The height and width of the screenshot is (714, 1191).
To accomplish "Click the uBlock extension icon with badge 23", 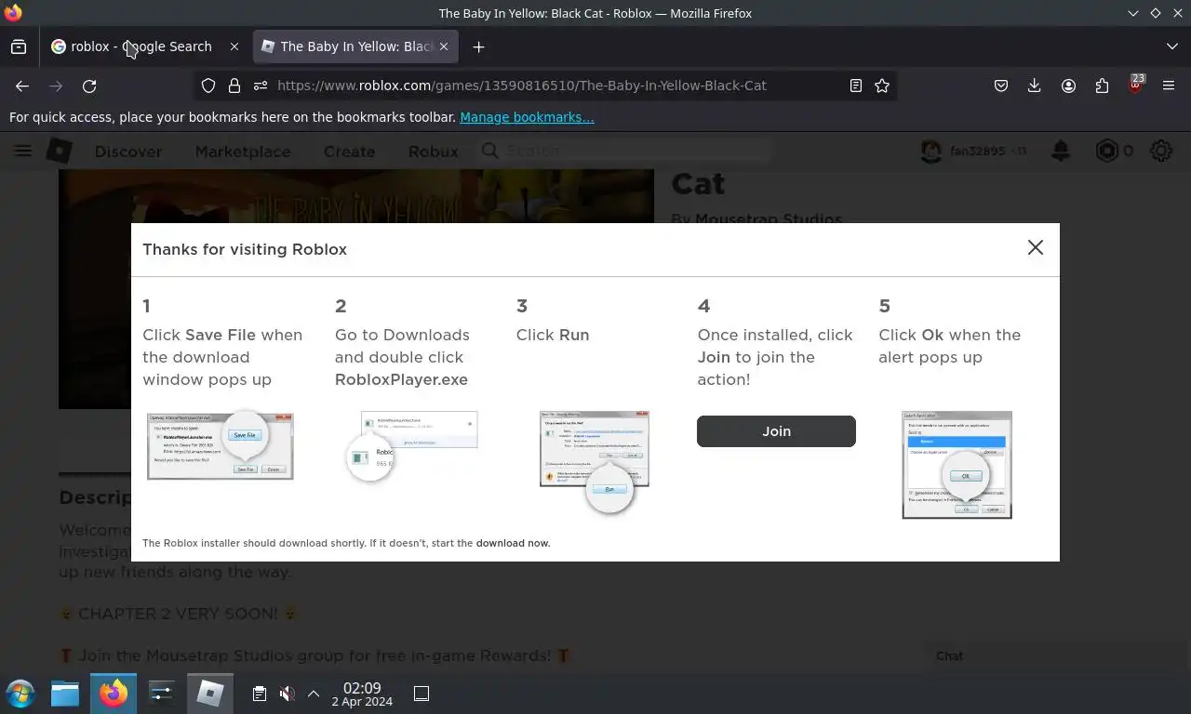I will 1135,85.
